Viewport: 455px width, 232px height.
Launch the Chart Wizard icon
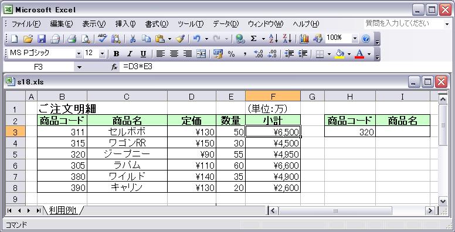click(x=304, y=39)
